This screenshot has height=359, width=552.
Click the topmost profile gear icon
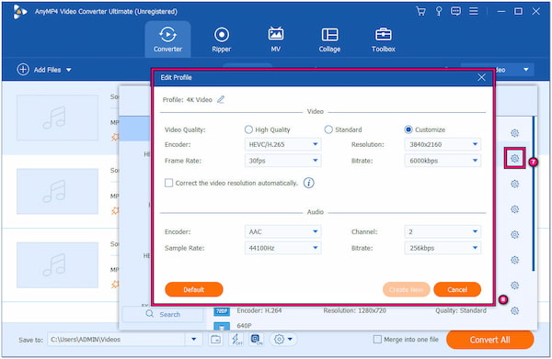(514, 133)
